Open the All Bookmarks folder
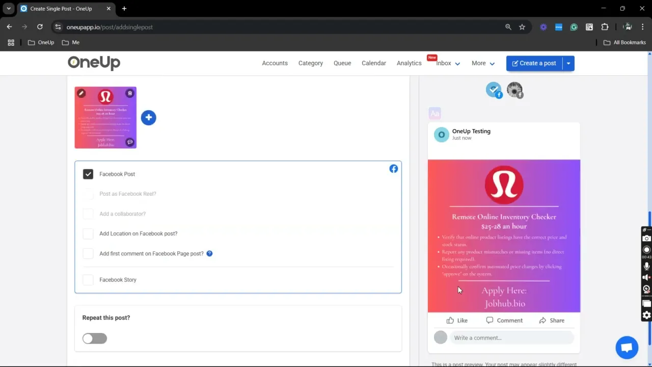Screen dimensions: 652x367 pyautogui.click(x=624, y=42)
